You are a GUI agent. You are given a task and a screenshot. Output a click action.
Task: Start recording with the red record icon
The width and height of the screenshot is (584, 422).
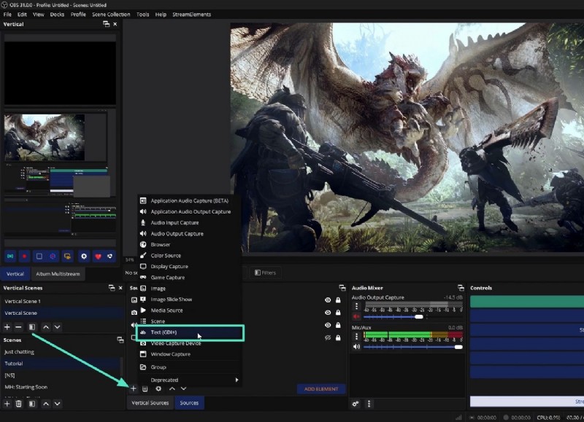(24, 255)
